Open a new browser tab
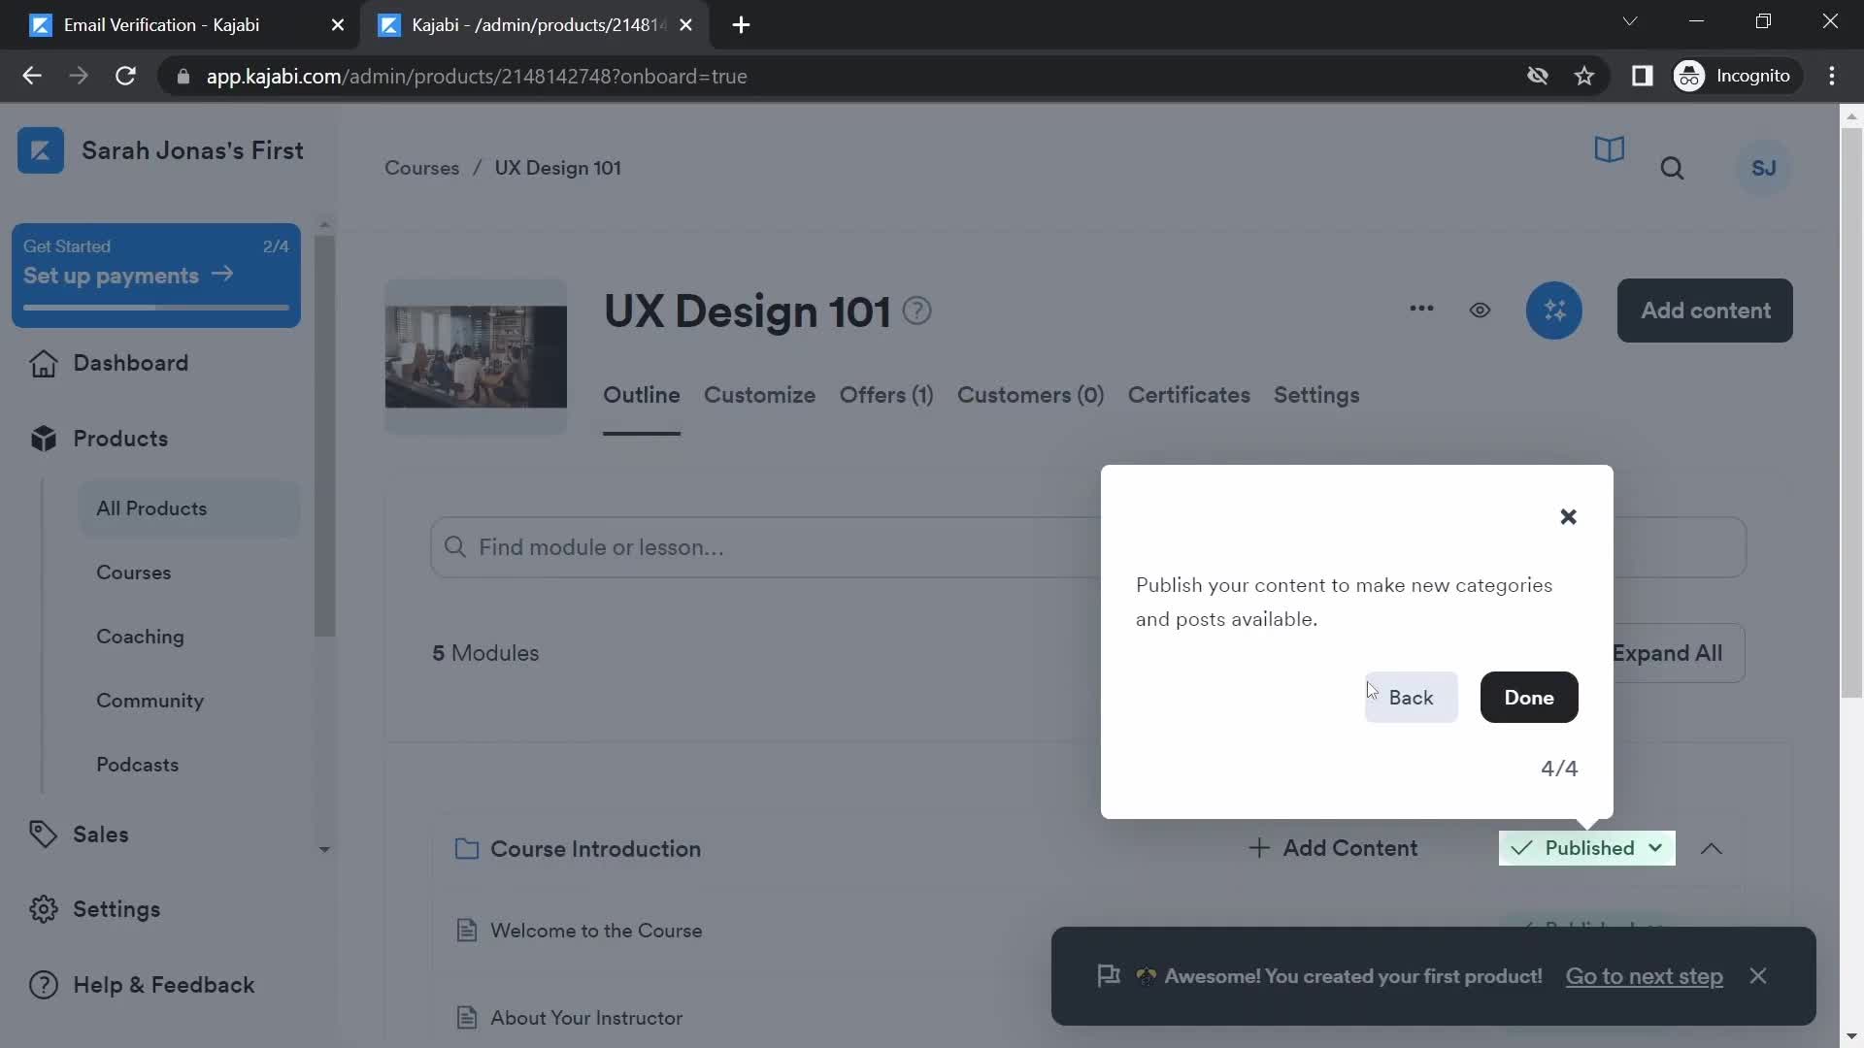This screenshot has height=1048, width=1864. click(x=741, y=25)
